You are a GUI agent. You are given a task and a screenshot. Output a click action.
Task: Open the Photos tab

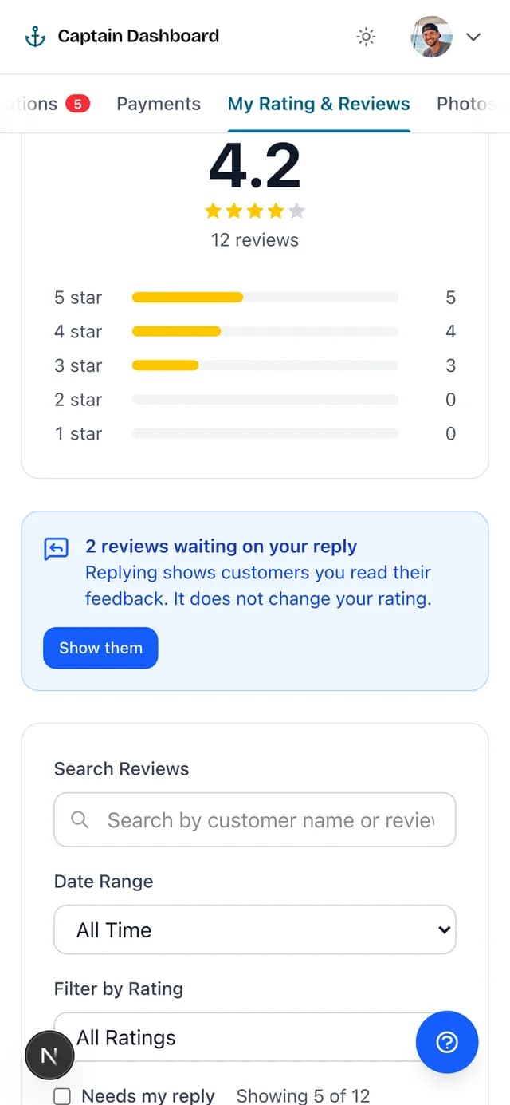(466, 104)
